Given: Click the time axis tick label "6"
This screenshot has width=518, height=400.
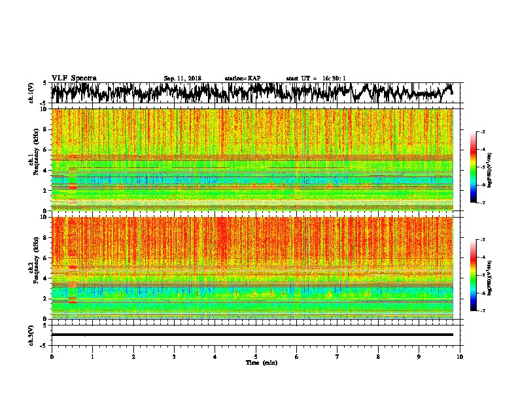Looking at the screenshot, I should (x=297, y=357).
